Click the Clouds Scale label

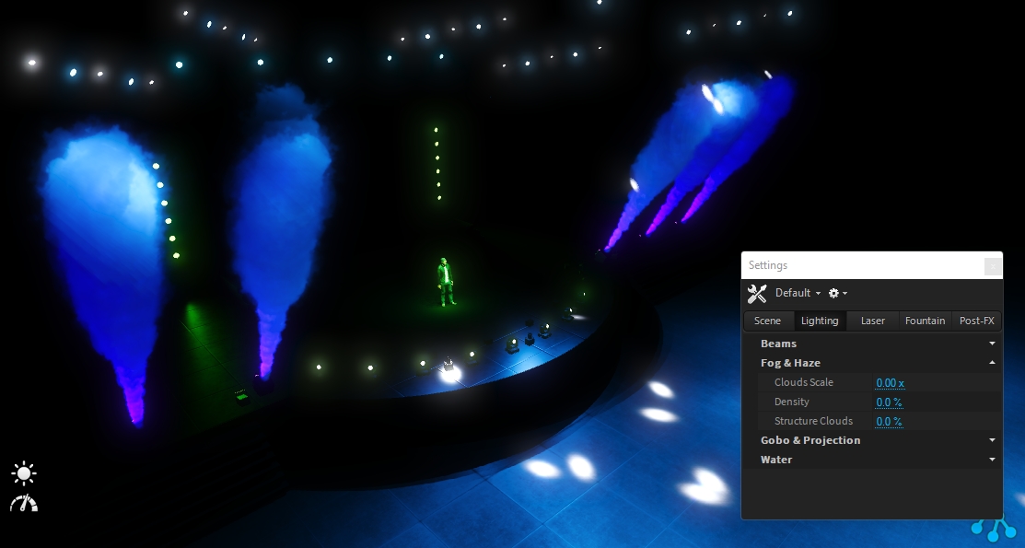[803, 382]
